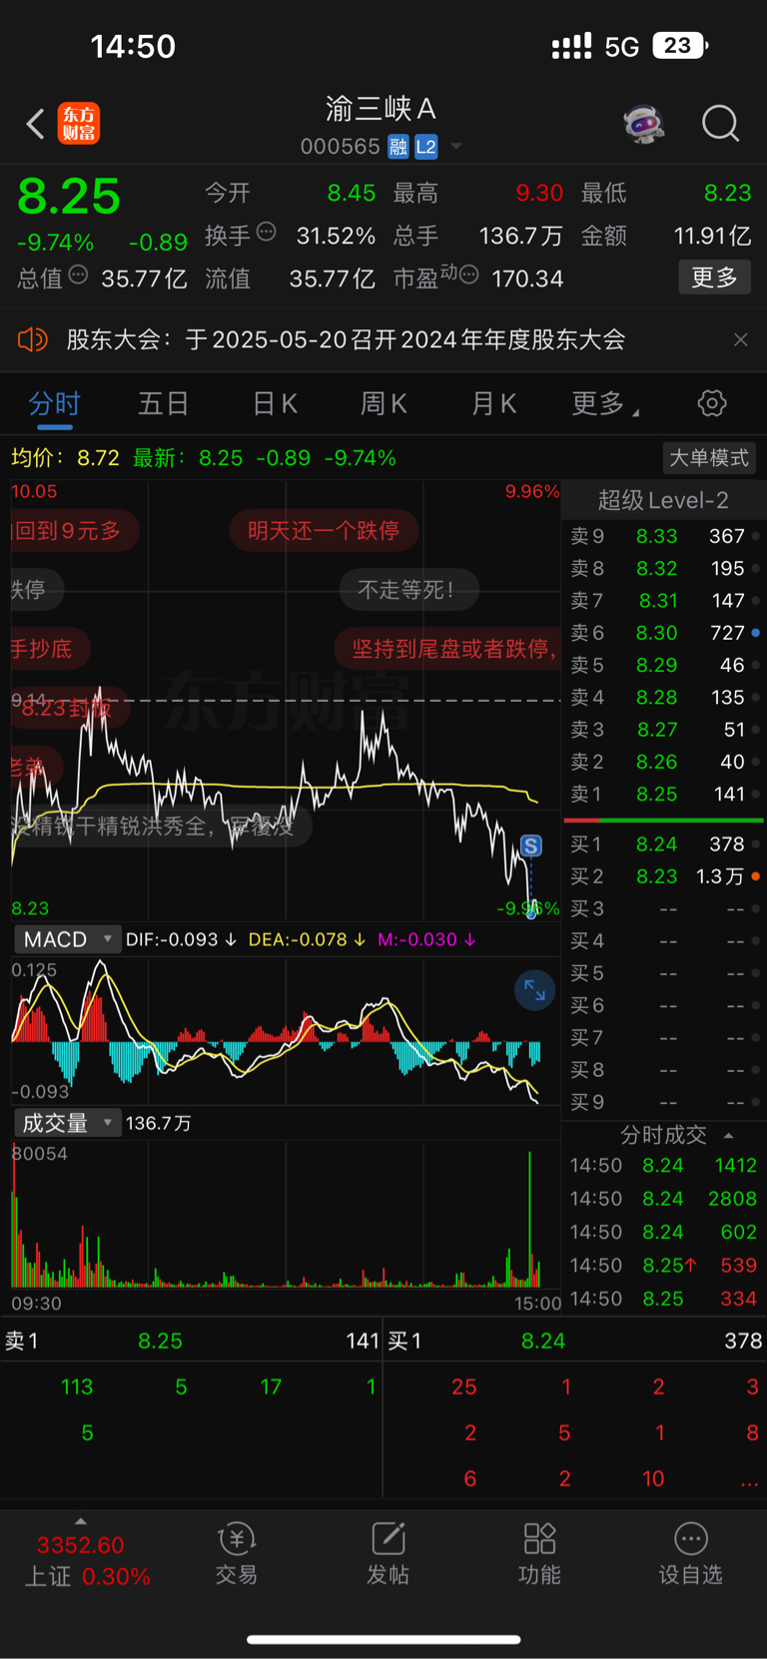
Task: Open the 交易 trade icon
Action: click(x=237, y=1554)
